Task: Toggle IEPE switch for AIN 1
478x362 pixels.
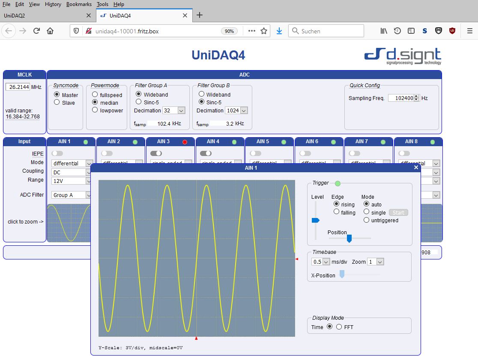Action: point(57,153)
